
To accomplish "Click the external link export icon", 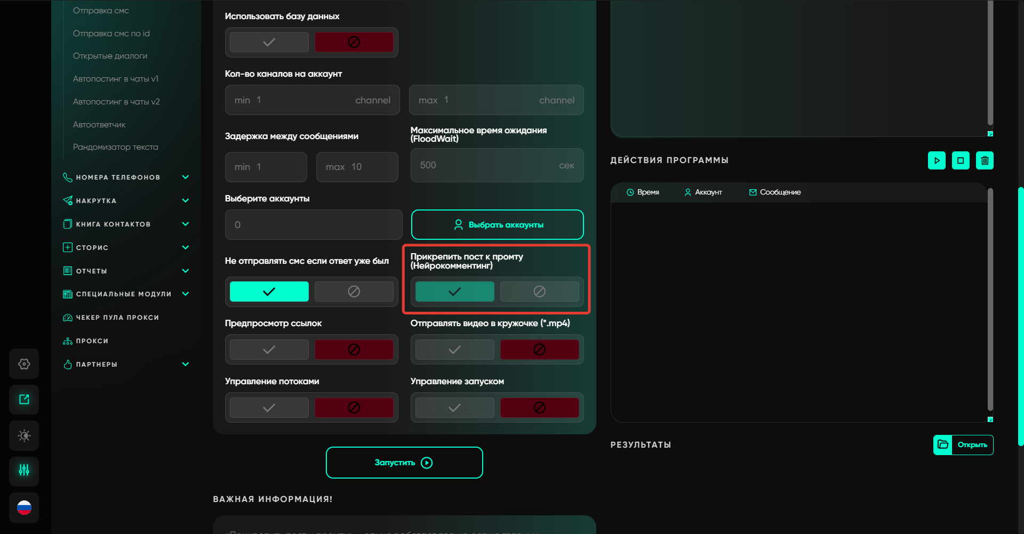I will [x=24, y=400].
